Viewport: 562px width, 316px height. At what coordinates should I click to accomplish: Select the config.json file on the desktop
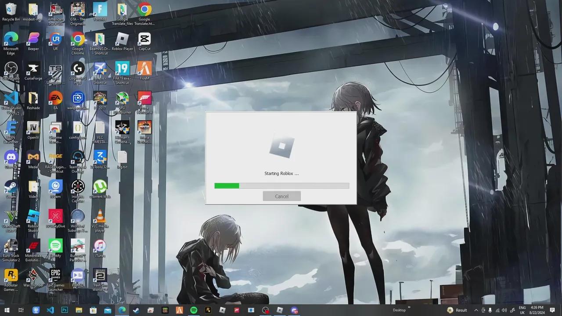click(x=78, y=130)
